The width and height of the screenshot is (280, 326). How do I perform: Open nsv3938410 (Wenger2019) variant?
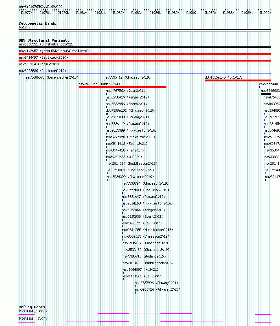(127, 98)
